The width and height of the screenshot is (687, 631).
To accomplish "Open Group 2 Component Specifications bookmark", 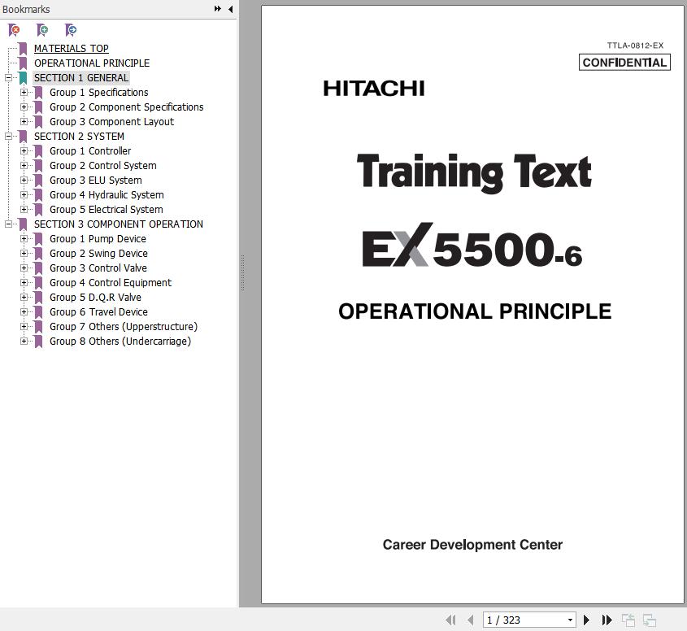I will pos(127,107).
